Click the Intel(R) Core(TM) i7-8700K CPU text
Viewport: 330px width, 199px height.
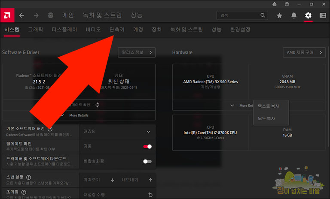click(x=210, y=133)
